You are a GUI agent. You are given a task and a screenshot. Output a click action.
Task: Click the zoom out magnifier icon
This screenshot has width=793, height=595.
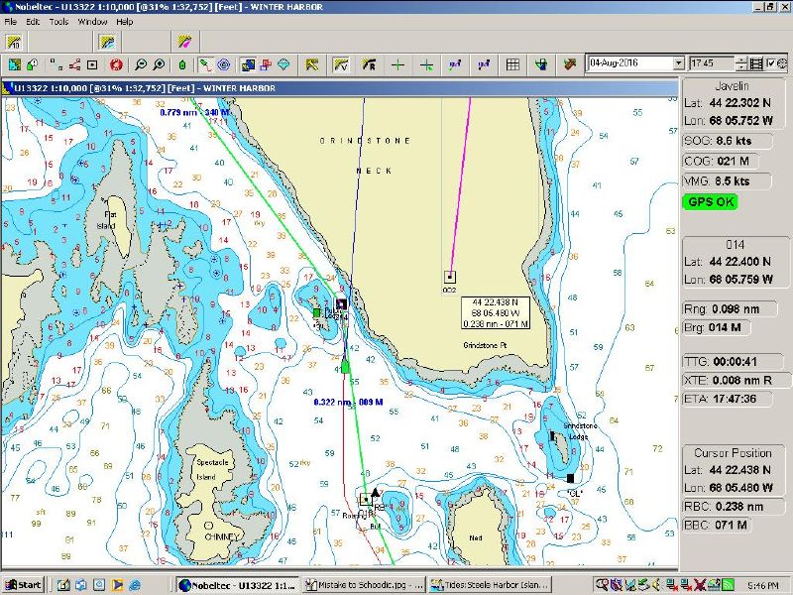click(142, 64)
